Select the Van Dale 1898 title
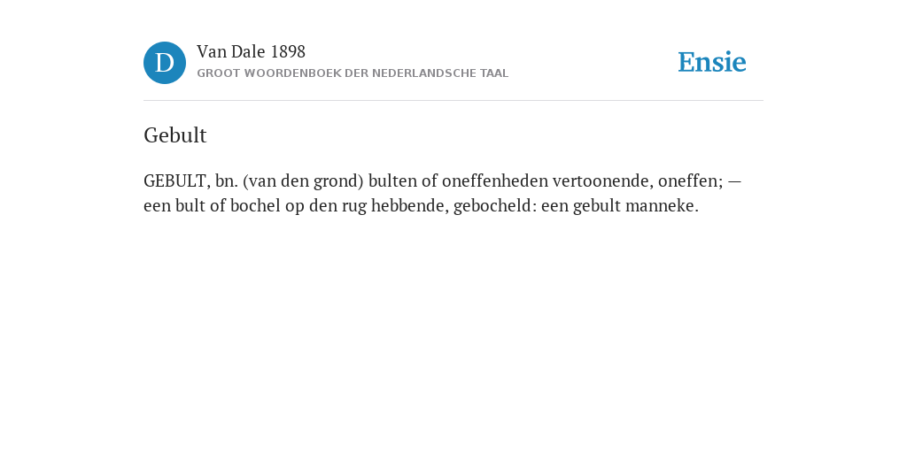Image resolution: width=907 pixels, height=453 pixels. (251, 52)
